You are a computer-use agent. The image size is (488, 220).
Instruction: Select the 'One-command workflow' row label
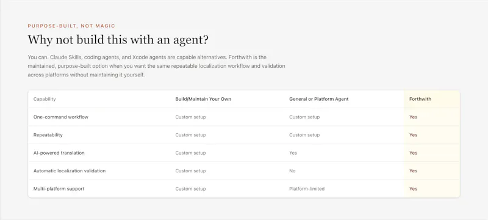60,117
